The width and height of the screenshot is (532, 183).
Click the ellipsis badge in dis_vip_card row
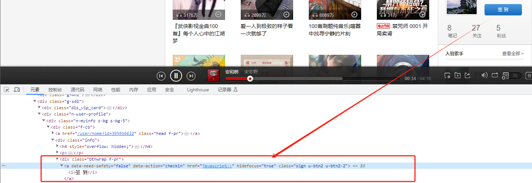(109, 108)
